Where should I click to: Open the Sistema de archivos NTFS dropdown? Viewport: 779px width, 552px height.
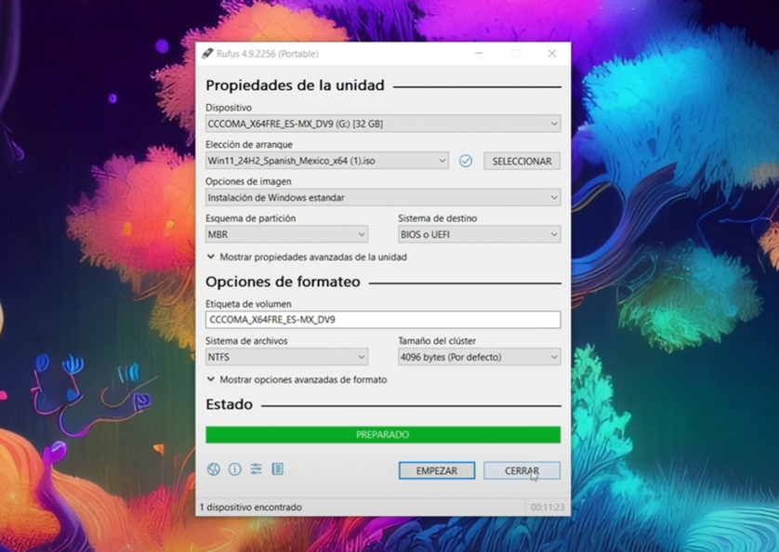pos(286,357)
